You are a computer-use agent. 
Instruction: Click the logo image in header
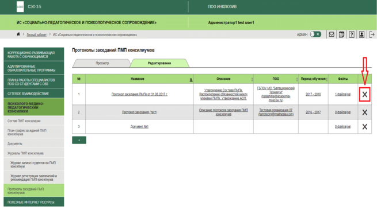pos(20,7)
